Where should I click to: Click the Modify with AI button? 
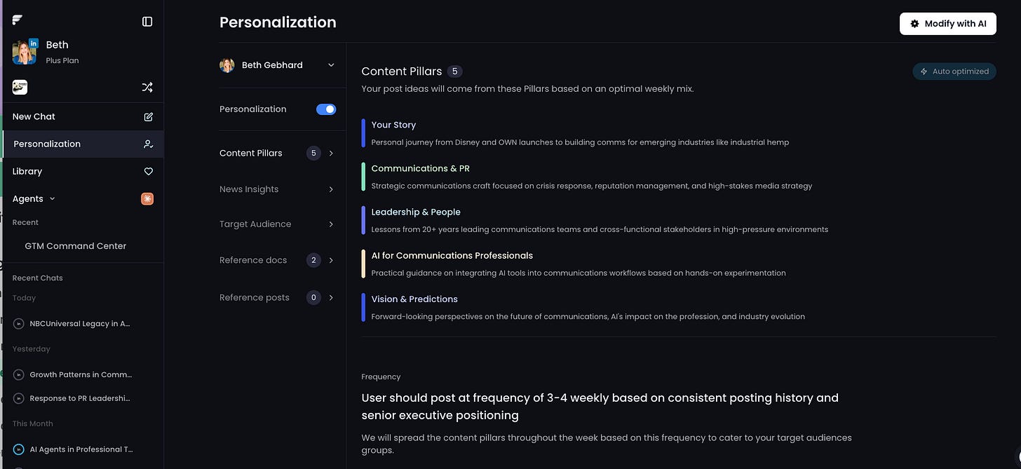tap(948, 24)
